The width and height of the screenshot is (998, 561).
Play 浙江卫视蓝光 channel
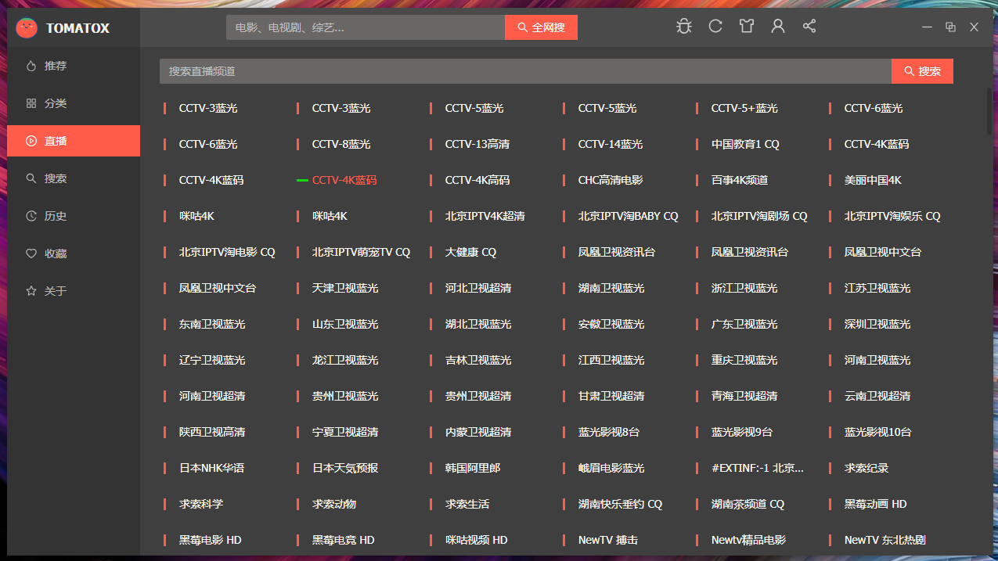744,288
